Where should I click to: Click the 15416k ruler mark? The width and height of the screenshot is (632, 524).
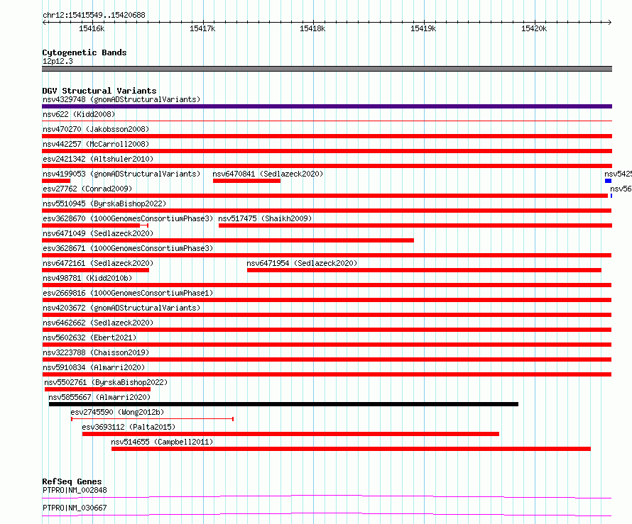tap(92, 28)
